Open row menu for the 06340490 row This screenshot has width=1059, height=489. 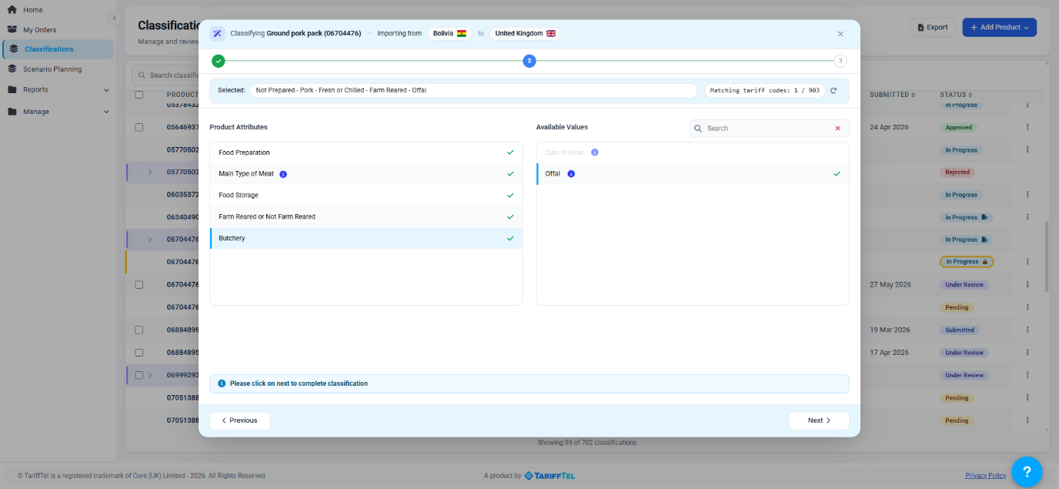click(1027, 217)
